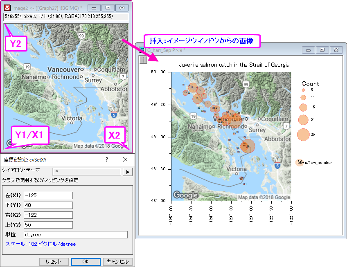Image resolution: width=347 pixels, height=267 pixels.
Task: Click the Abbotsford label on graph map
Action: click(277, 139)
